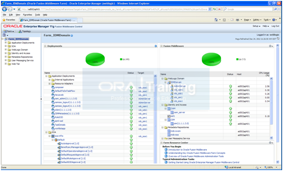283x171 pixels.
Task: Open the Farm Resource Center options gear
Action: 271,143
